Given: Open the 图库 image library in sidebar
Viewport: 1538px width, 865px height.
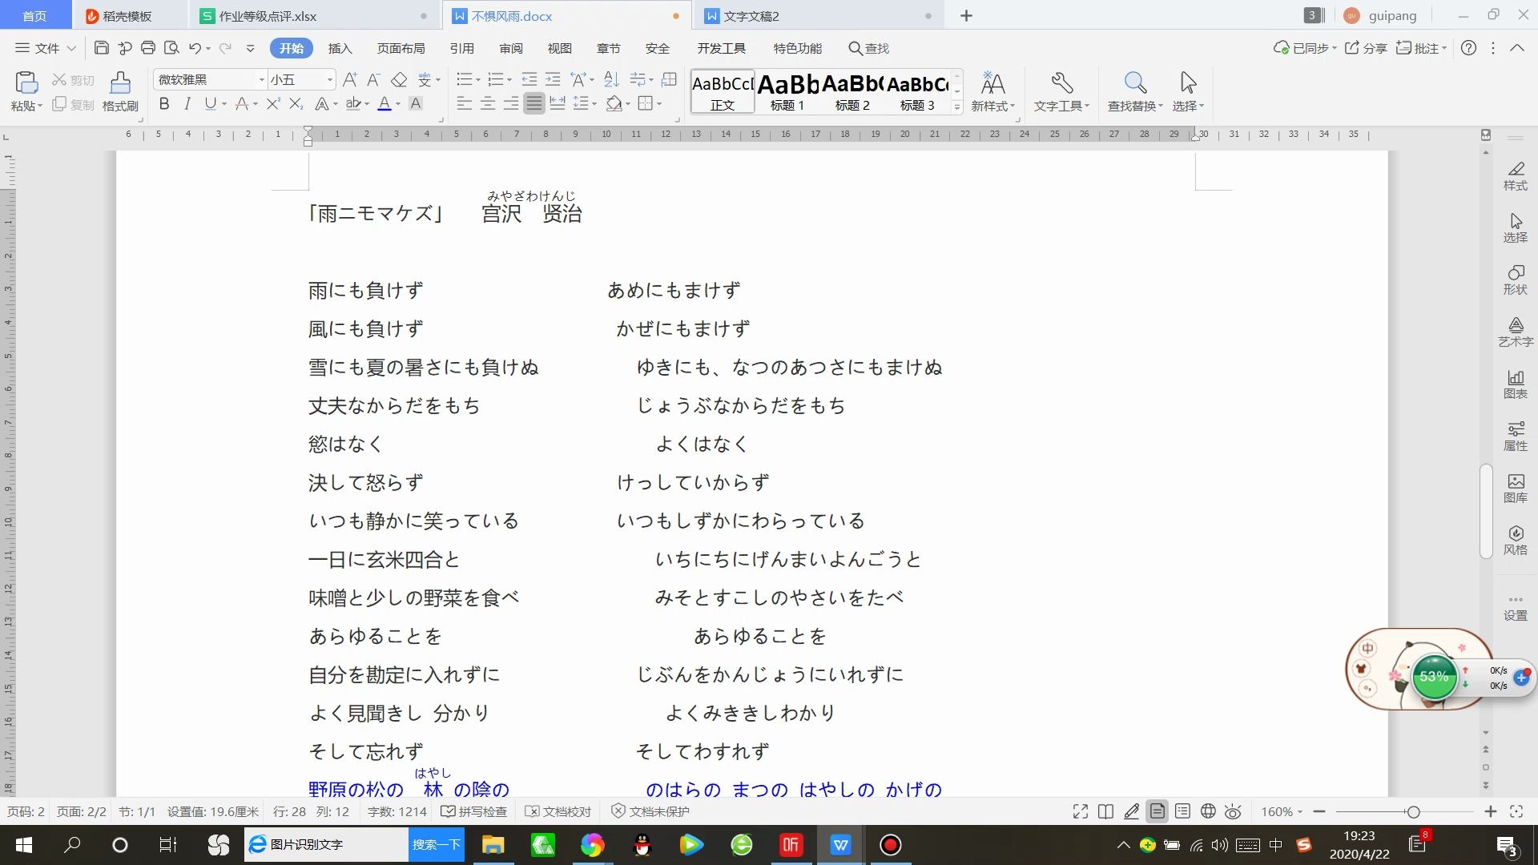Looking at the screenshot, I should (1515, 489).
